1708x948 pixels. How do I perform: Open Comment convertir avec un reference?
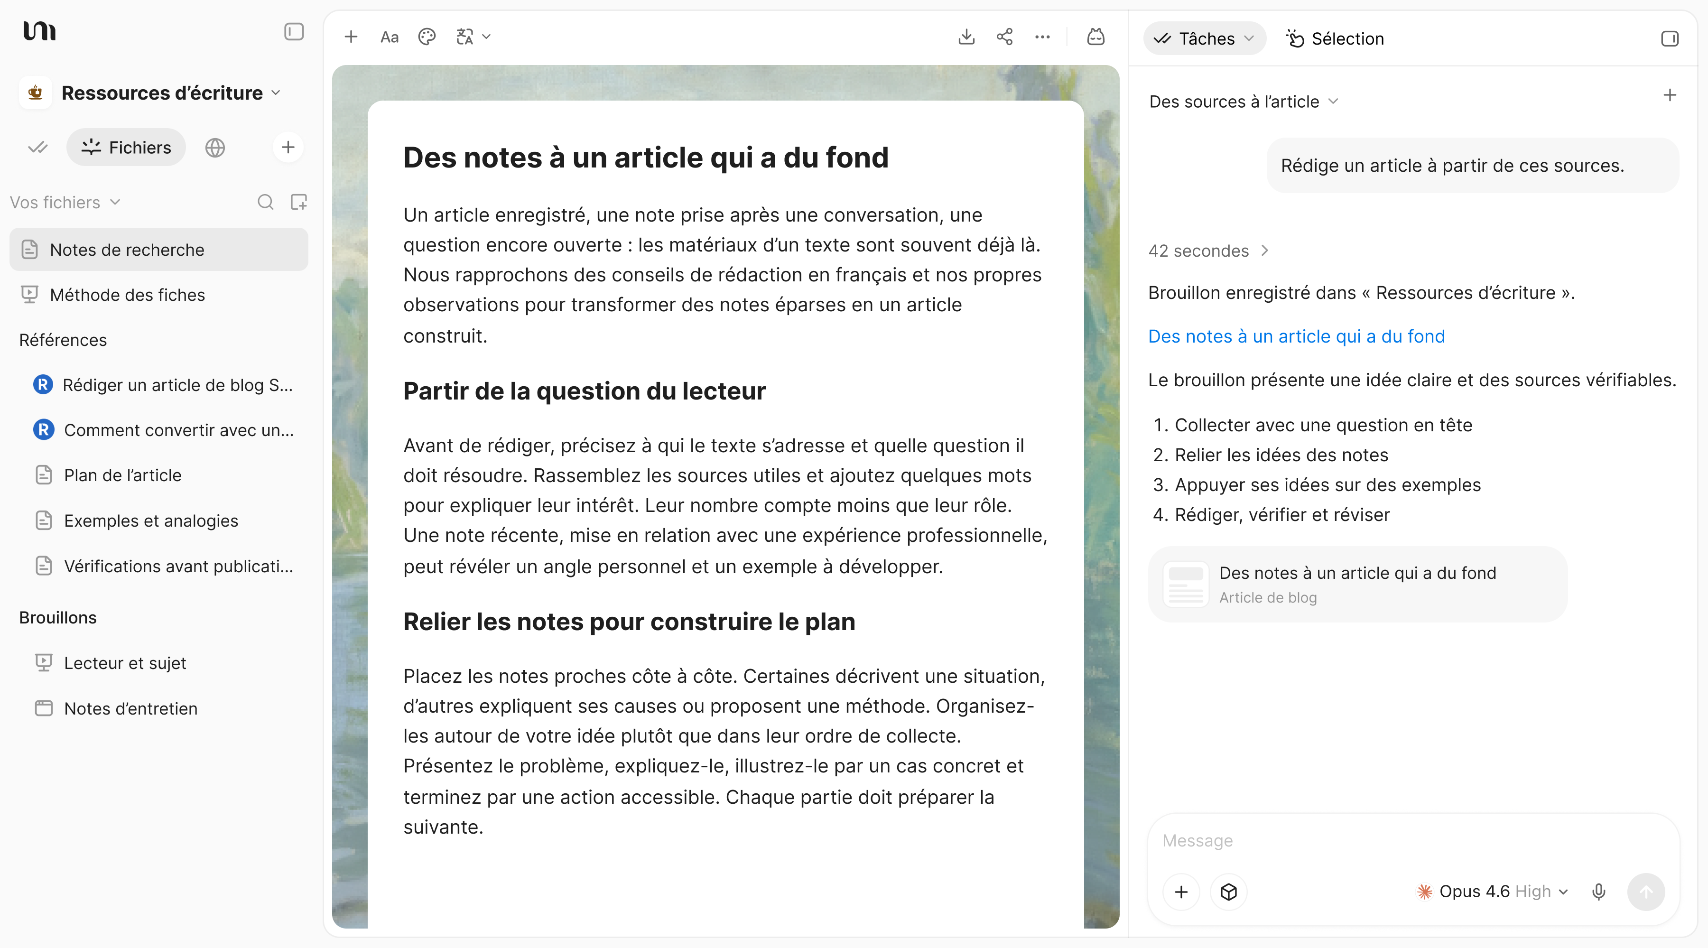[x=164, y=430]
